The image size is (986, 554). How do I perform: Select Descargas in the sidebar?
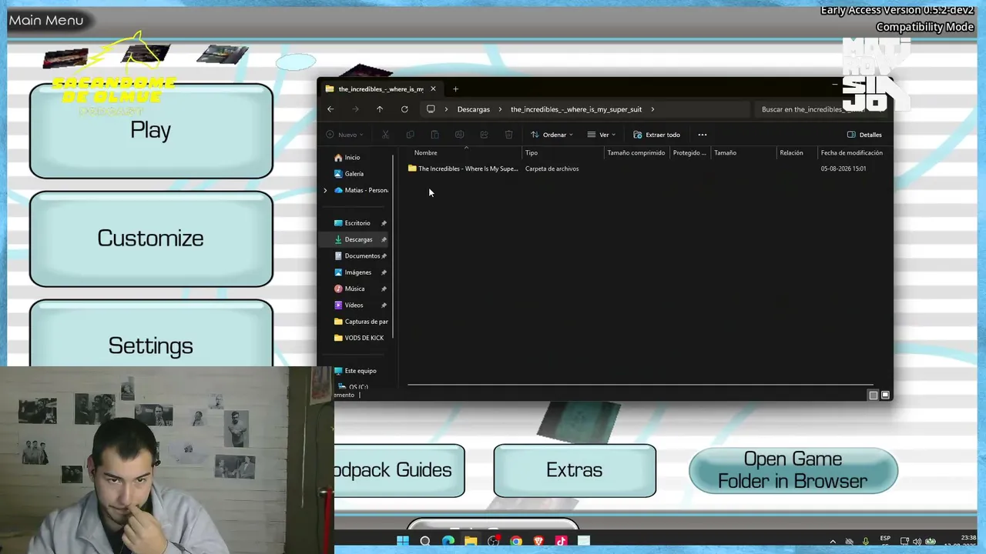[353, 239]
